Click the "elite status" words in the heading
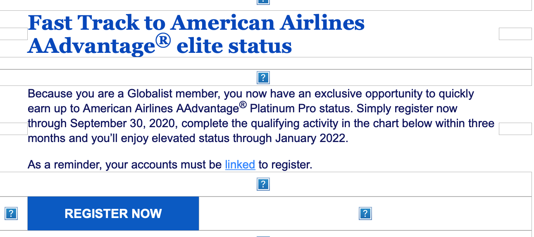The image size is (534, 237). coord(234,46)
